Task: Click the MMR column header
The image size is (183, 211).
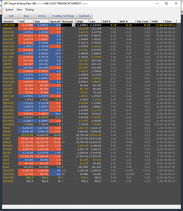Action: coord(157,21)
